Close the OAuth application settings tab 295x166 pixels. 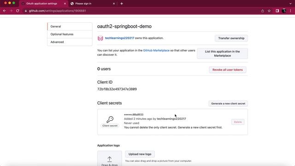point(65,4)
